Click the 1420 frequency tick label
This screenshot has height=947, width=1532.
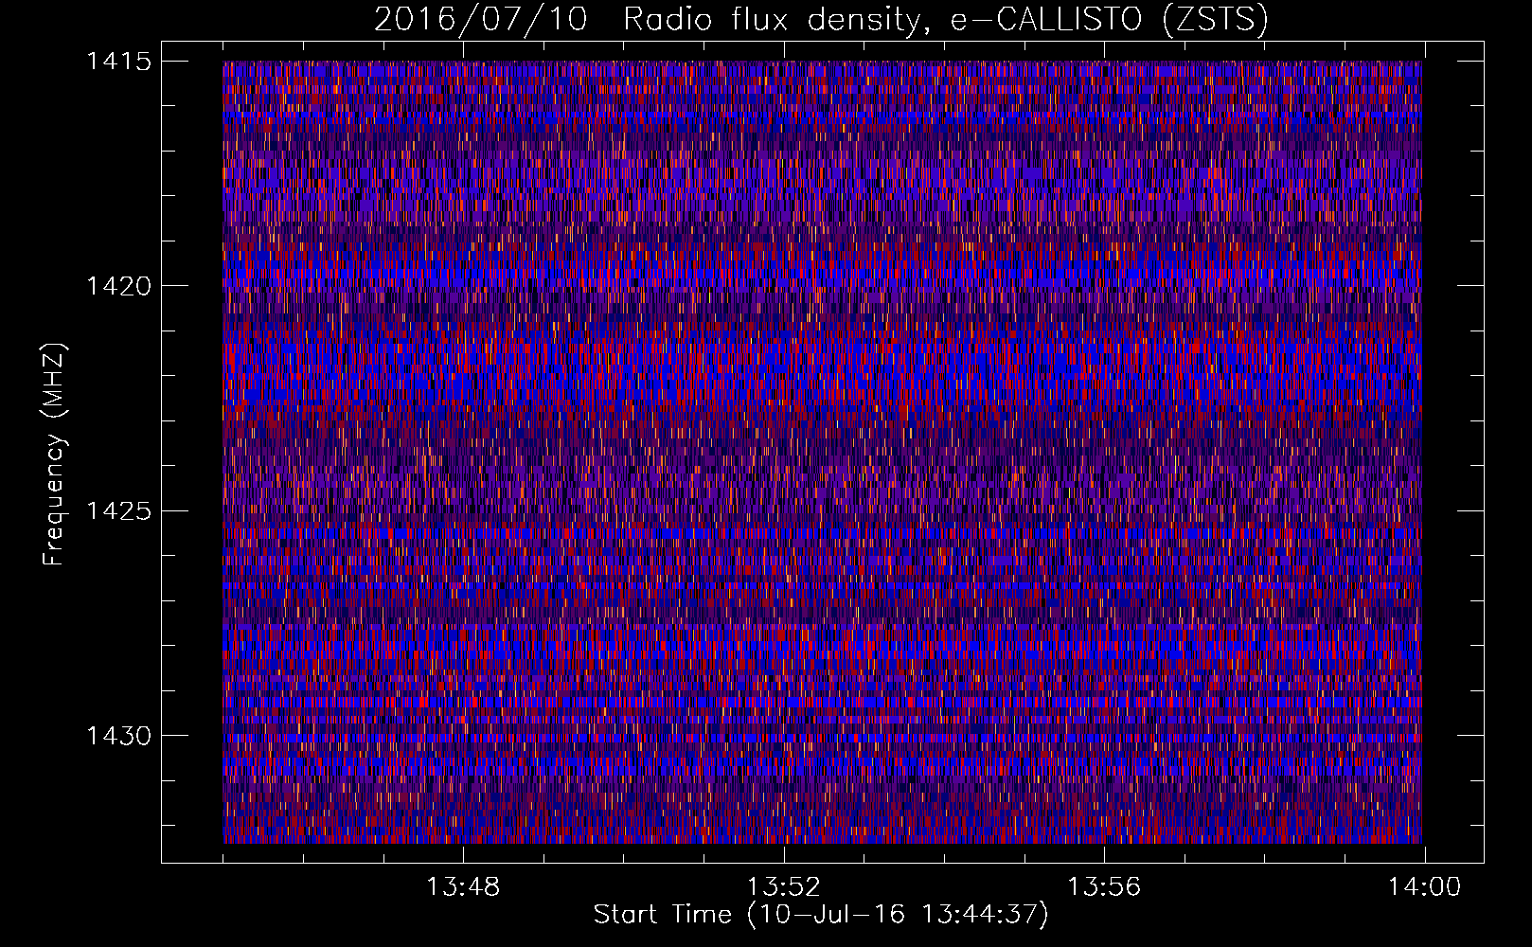click(x=118, y=286)
